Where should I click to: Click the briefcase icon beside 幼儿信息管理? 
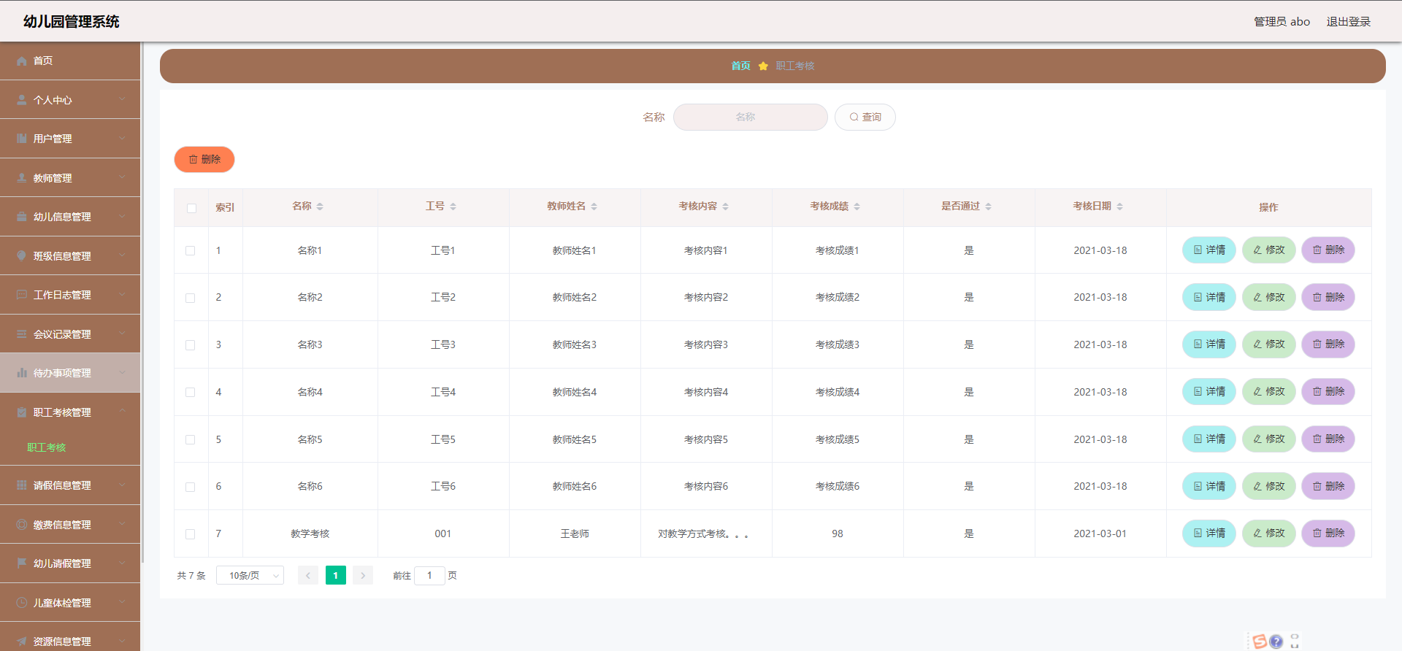point(22,217)
